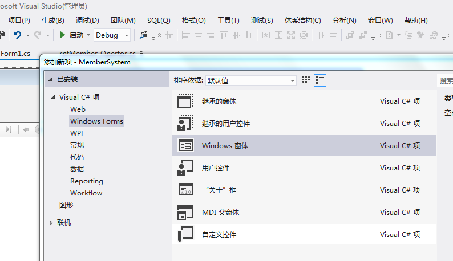Open the Undo history dropdown arrow
Screen dimensions: 453x261
[28, 35]
